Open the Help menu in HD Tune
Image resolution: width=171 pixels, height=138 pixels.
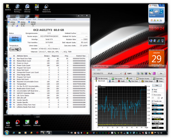coord(99,70)
